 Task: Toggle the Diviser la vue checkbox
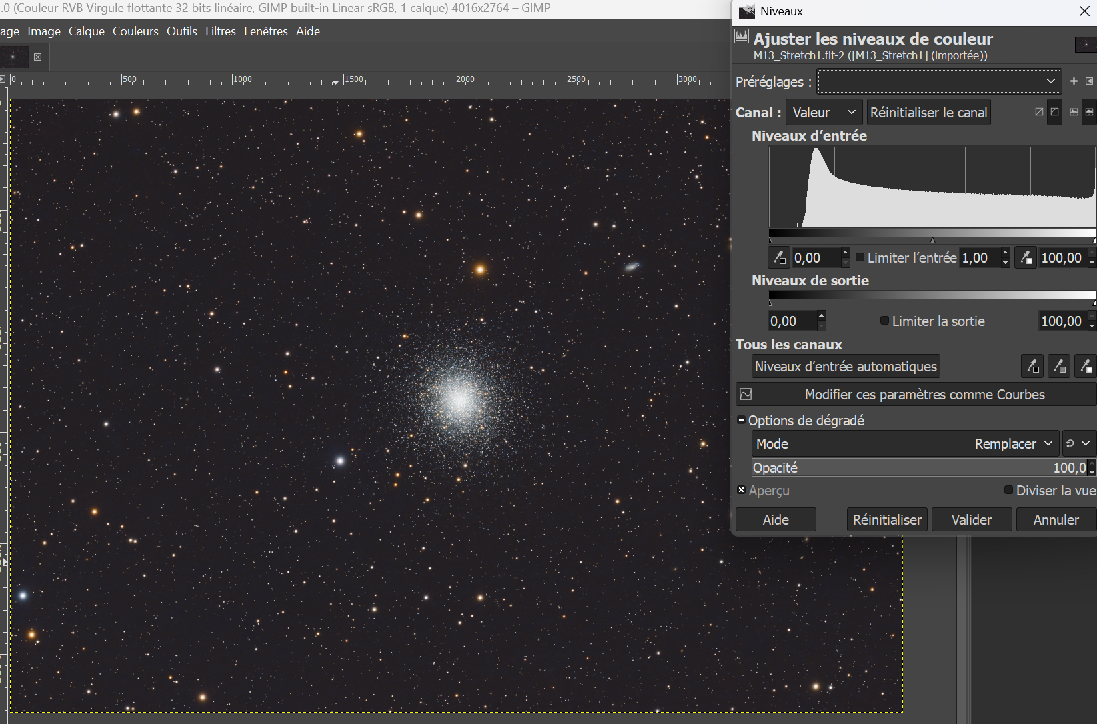click(x=1008, y=490)
